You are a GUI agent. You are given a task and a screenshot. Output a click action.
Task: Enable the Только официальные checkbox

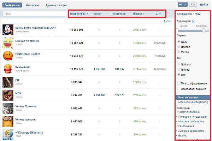point(179,83)
